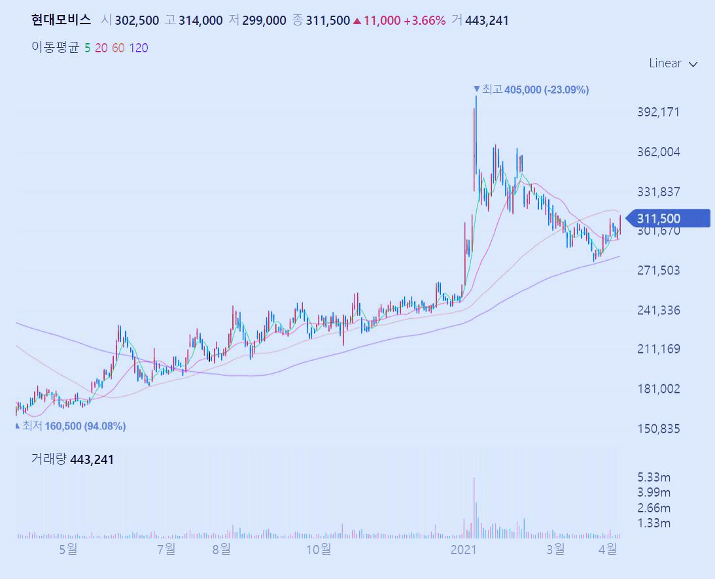Viewport: 715px width, 579px height.
Task: Click the 181,002 price axis label
Action: [659, 389]
